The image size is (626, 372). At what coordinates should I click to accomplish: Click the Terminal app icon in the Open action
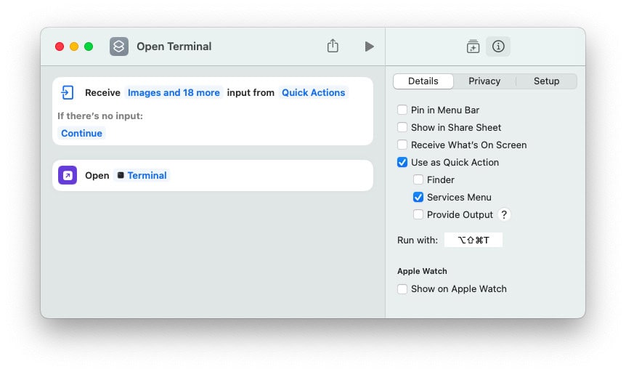coord(121,175)
